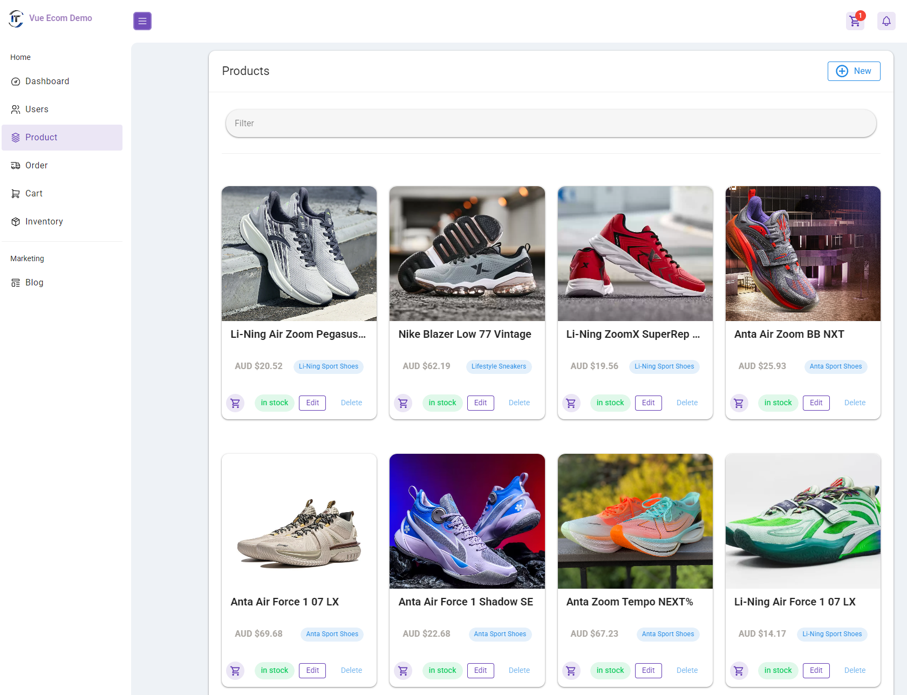The image size is (907, 695).
Task: Delete the Anta Air Zoom BB NXT product
Action: 855,403
